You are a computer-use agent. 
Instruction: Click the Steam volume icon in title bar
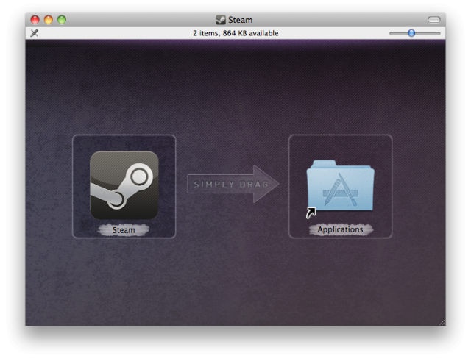click(221, 20)
